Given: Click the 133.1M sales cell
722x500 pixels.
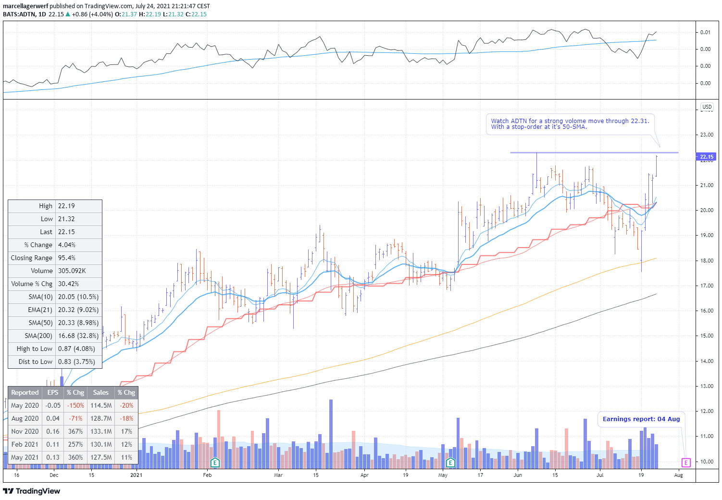Looking at the screenshot, I should tap(101, 432).
